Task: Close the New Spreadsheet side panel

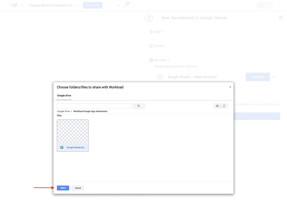Action: point(281,18)
